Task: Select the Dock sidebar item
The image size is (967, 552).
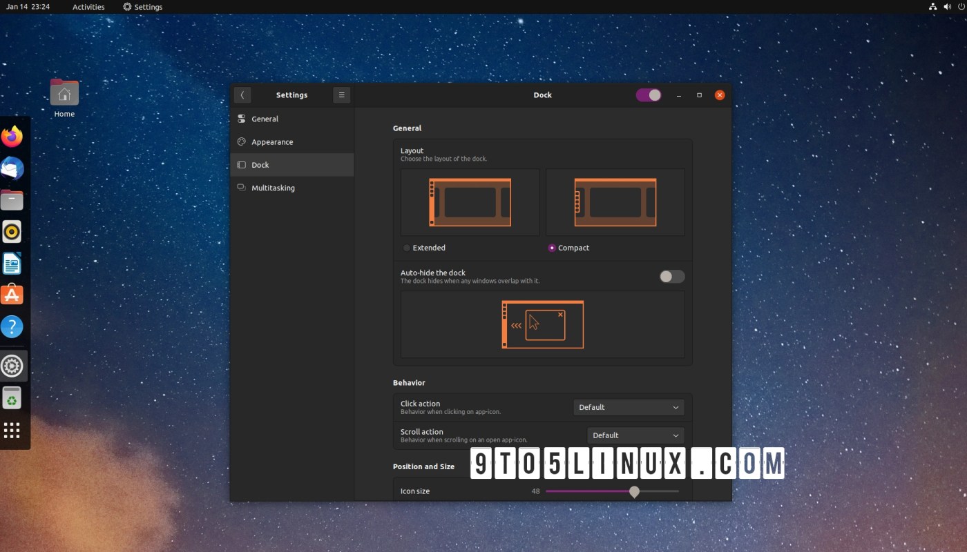Action: point(292,165)
